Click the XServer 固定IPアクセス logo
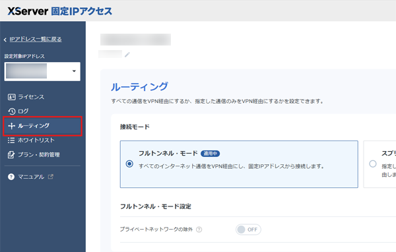 coord(60,11)
